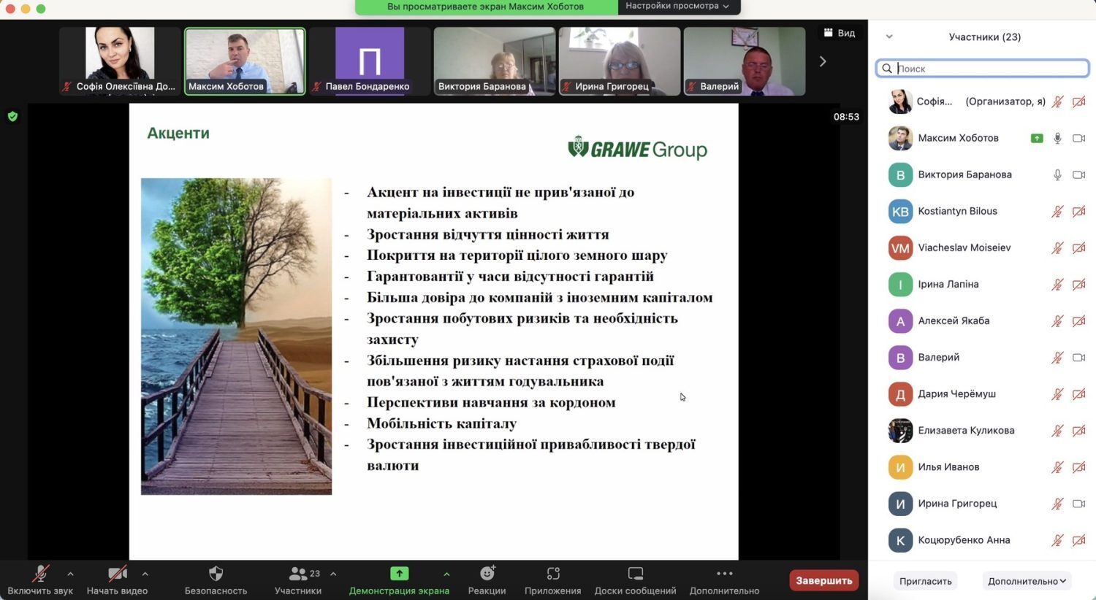The height and width of the screenshot is (600, 1096).
Task: Open the Apps (Приложения) icon
Action: 553,574
